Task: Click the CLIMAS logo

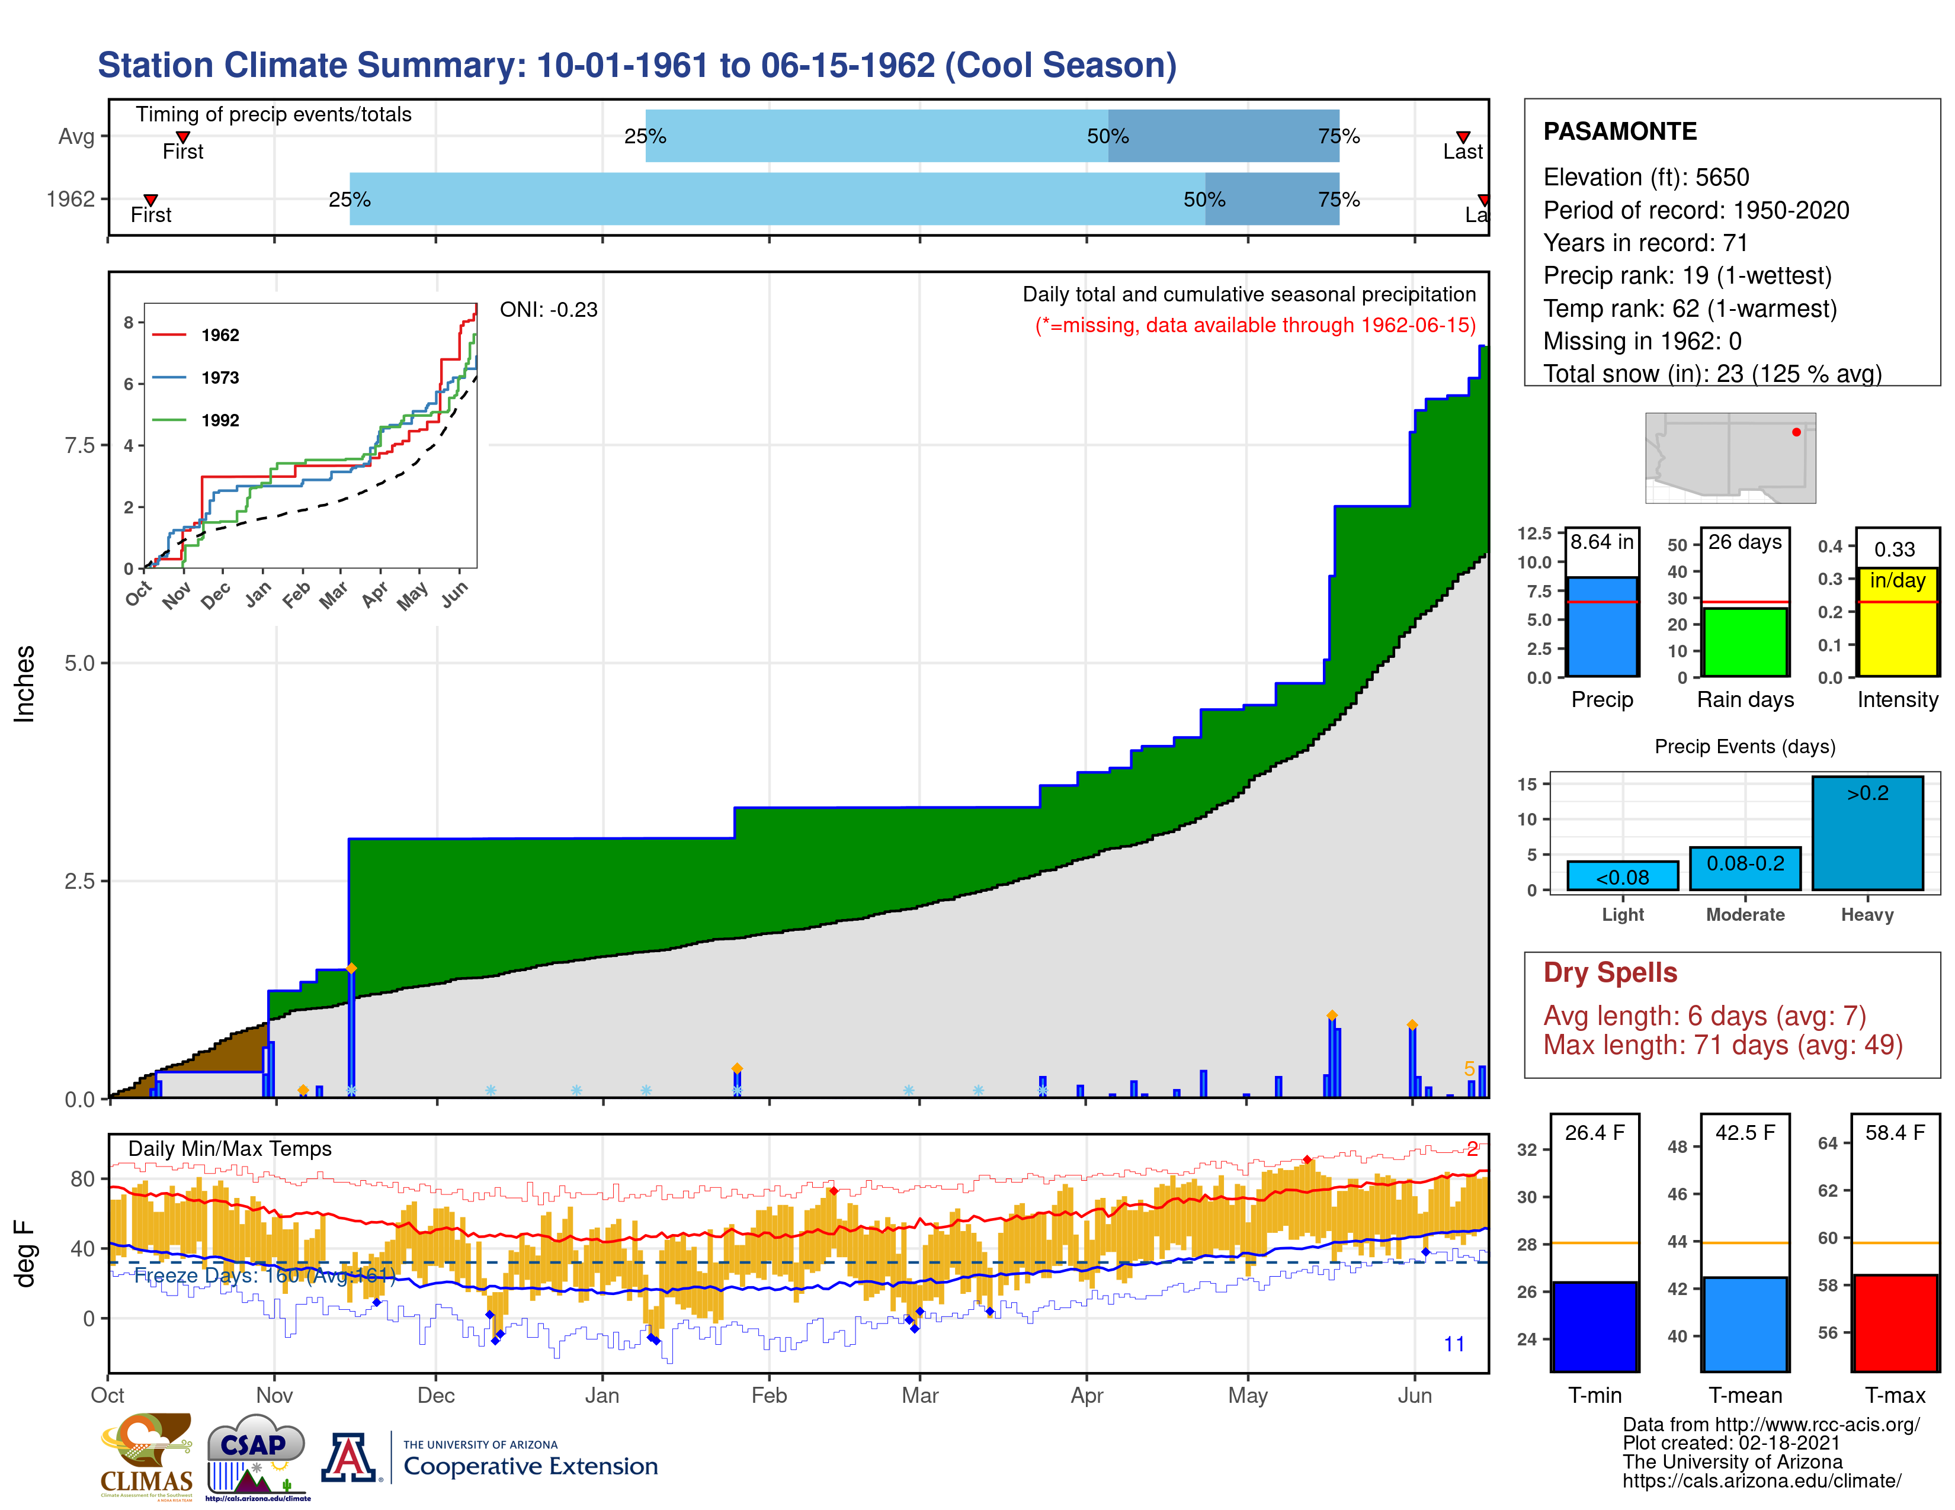Action: [147, 1456]
